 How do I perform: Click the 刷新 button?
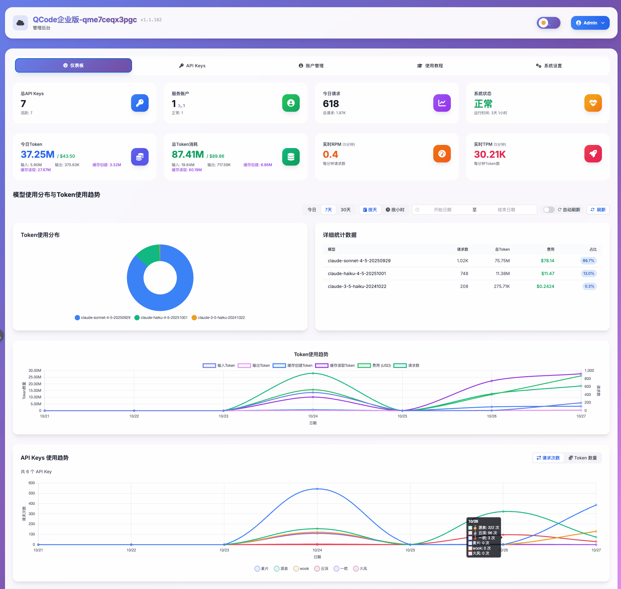click(x=598, y=210)
